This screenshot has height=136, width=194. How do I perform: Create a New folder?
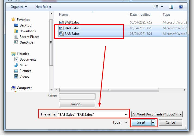[x=43, y=7]
